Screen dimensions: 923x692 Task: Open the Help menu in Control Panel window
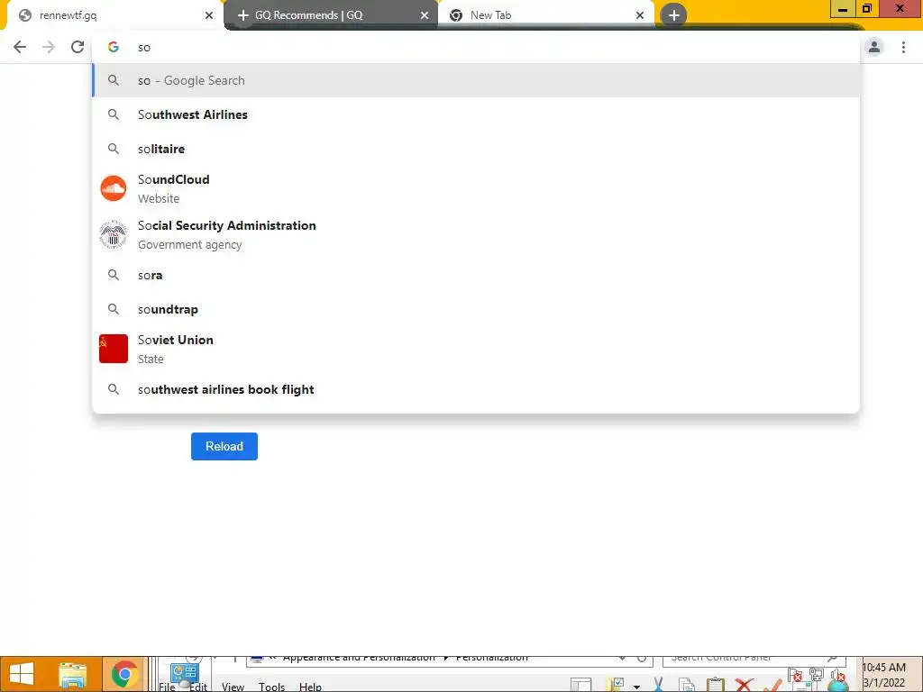click(x=310, y=687)
